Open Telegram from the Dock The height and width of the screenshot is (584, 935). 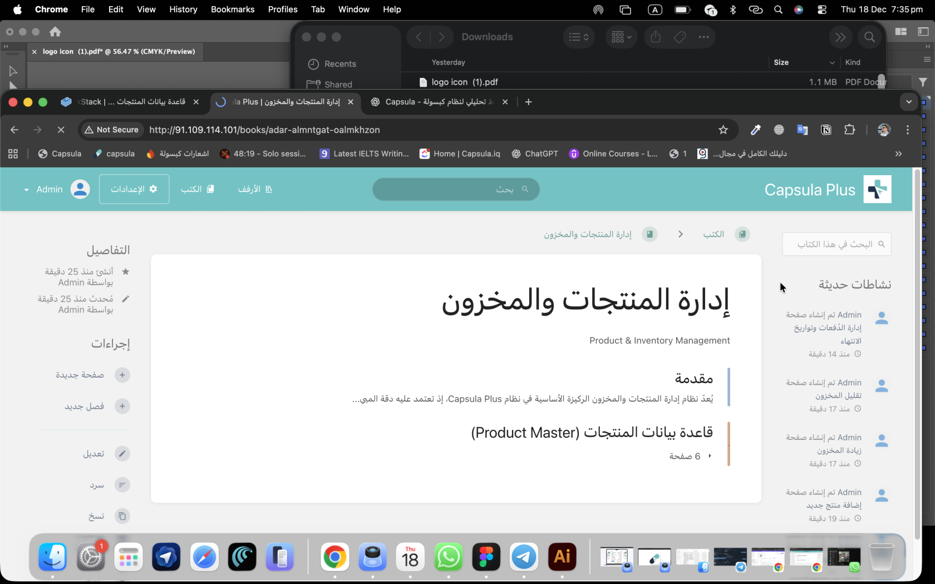click(x=524, y=557)
